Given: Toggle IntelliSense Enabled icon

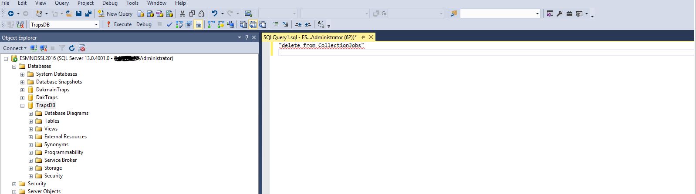Looking at the screenshot, I should point(198,24).
